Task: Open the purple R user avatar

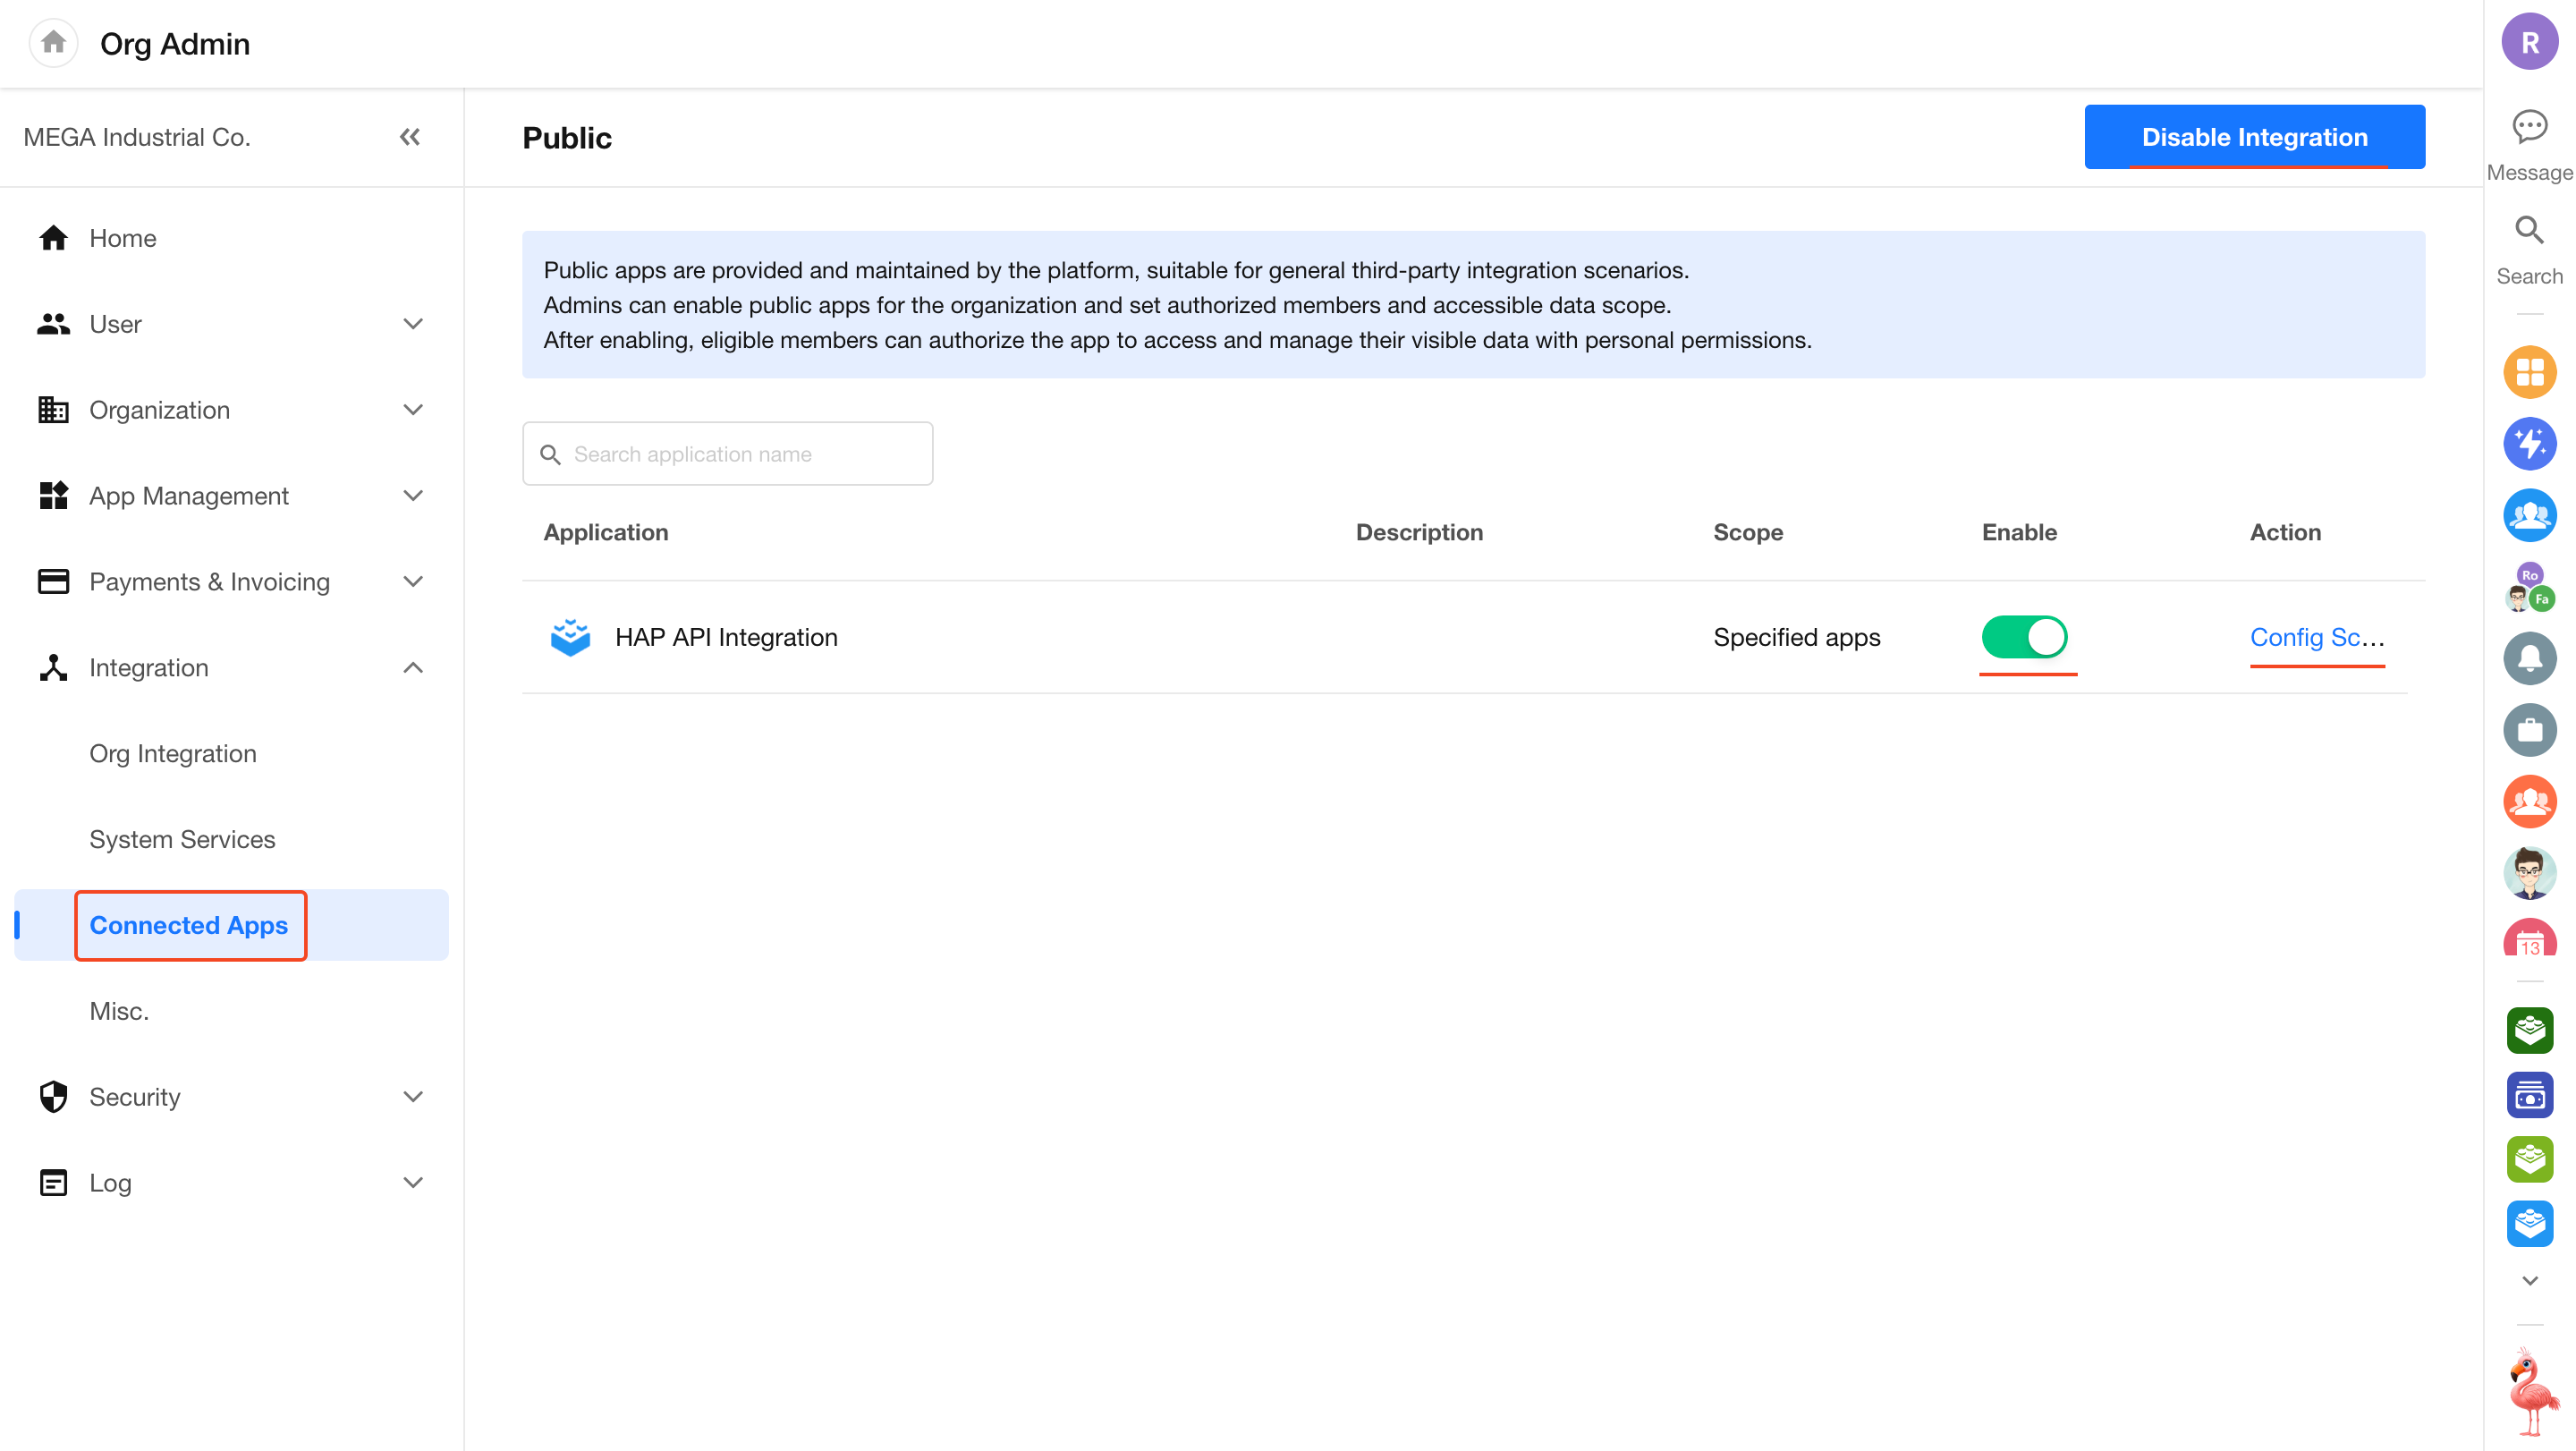Action: 2529,43
